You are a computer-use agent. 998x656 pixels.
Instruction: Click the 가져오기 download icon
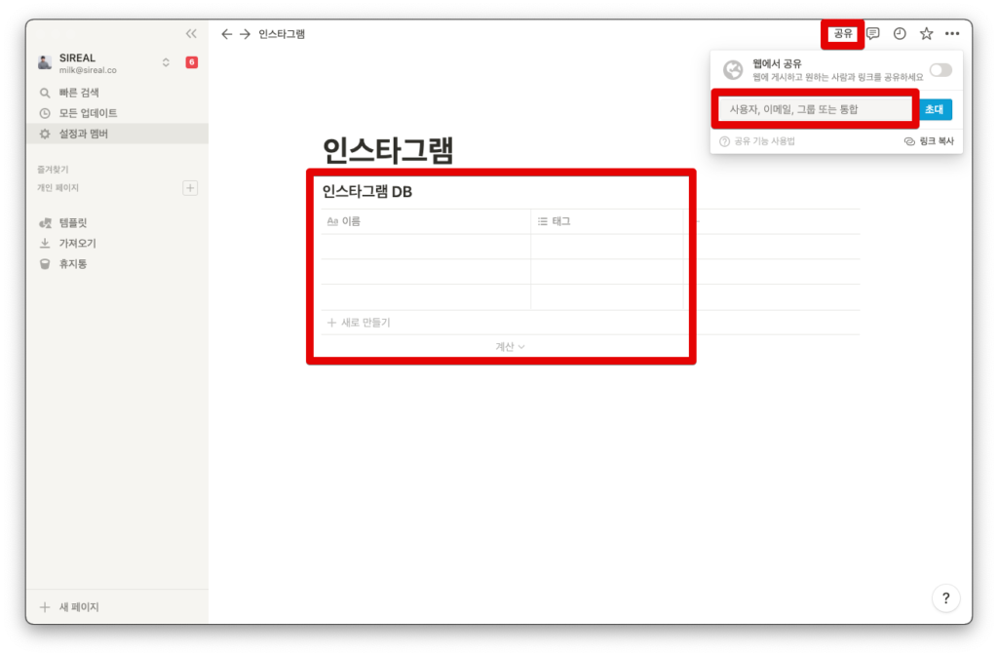[45, 243]
